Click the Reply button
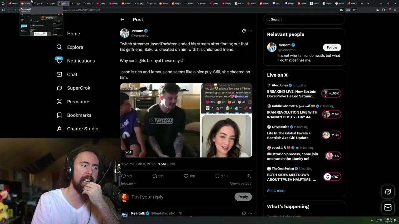The width and height of the screenshot is (399, 224). [x=243, y=197]
